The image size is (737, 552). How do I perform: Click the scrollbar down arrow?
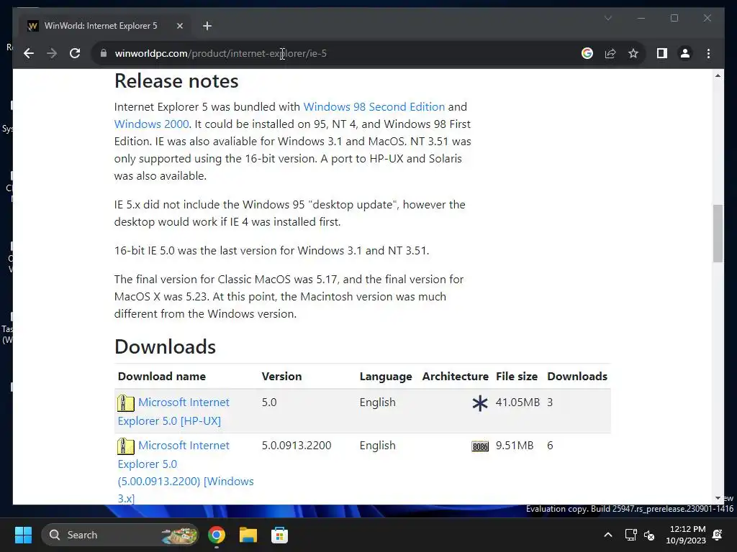pyautogui.click(x=718, y=499)
